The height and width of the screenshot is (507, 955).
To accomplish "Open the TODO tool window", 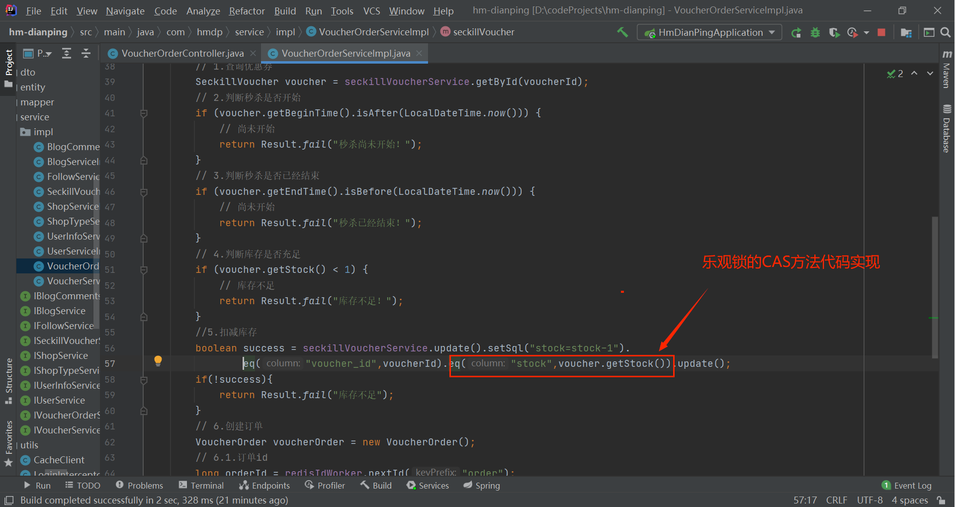I will 83,486.
